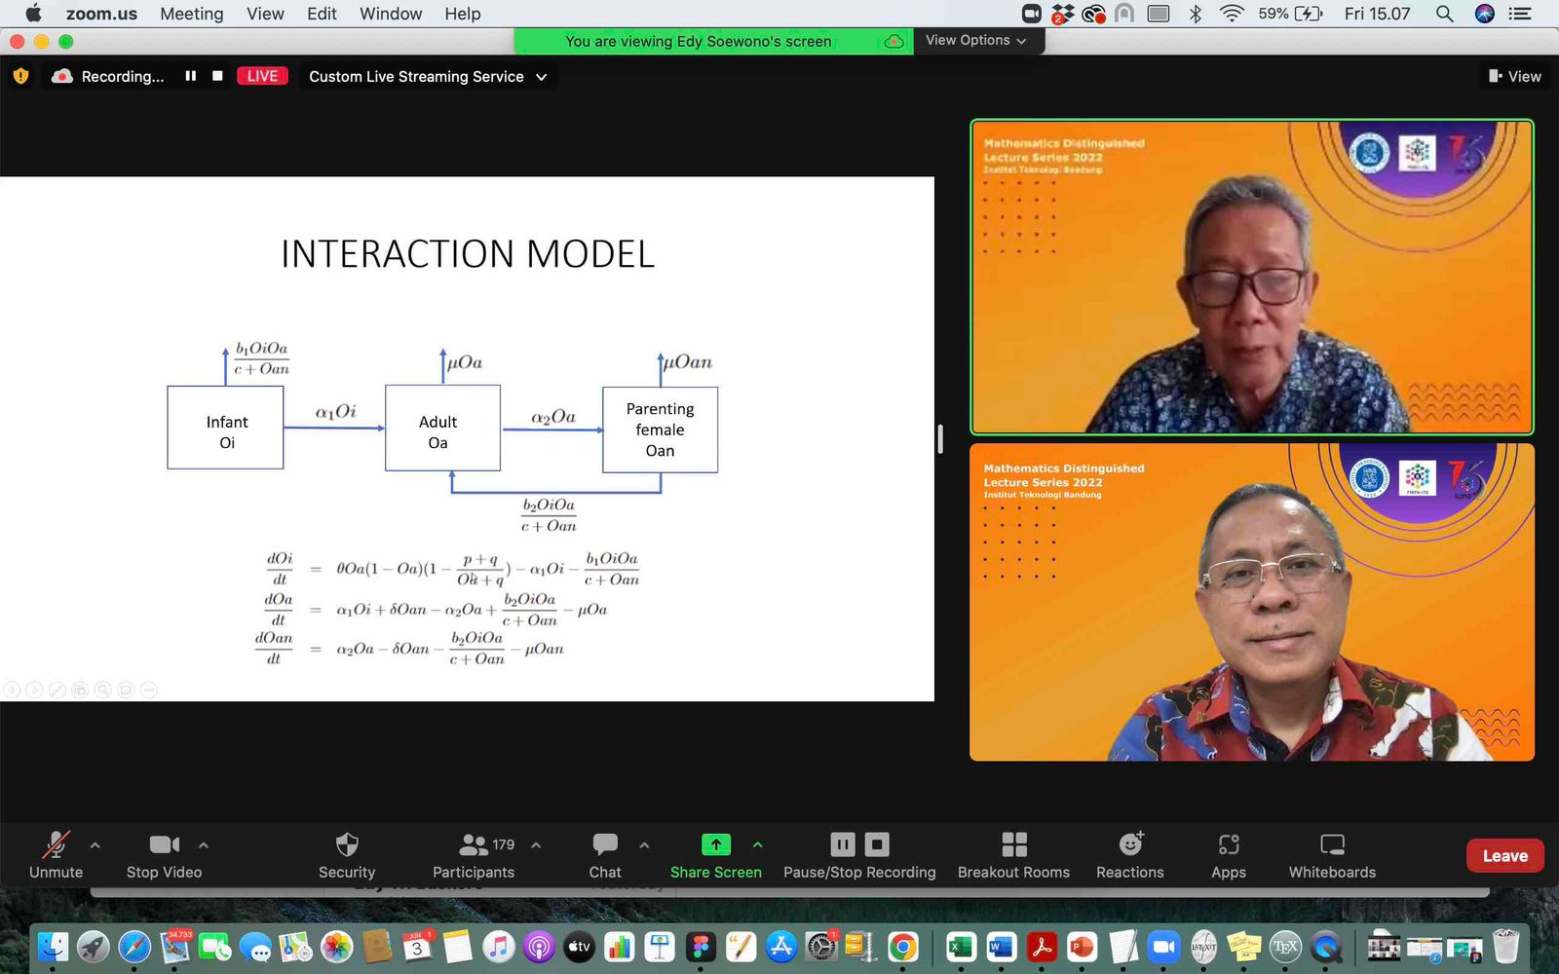Open the Share Screen options chevron
Screen dimensions: 1559x974
[x=757, y=844]
